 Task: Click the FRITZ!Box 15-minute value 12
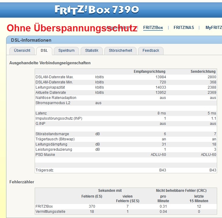(x=199, y=206)
